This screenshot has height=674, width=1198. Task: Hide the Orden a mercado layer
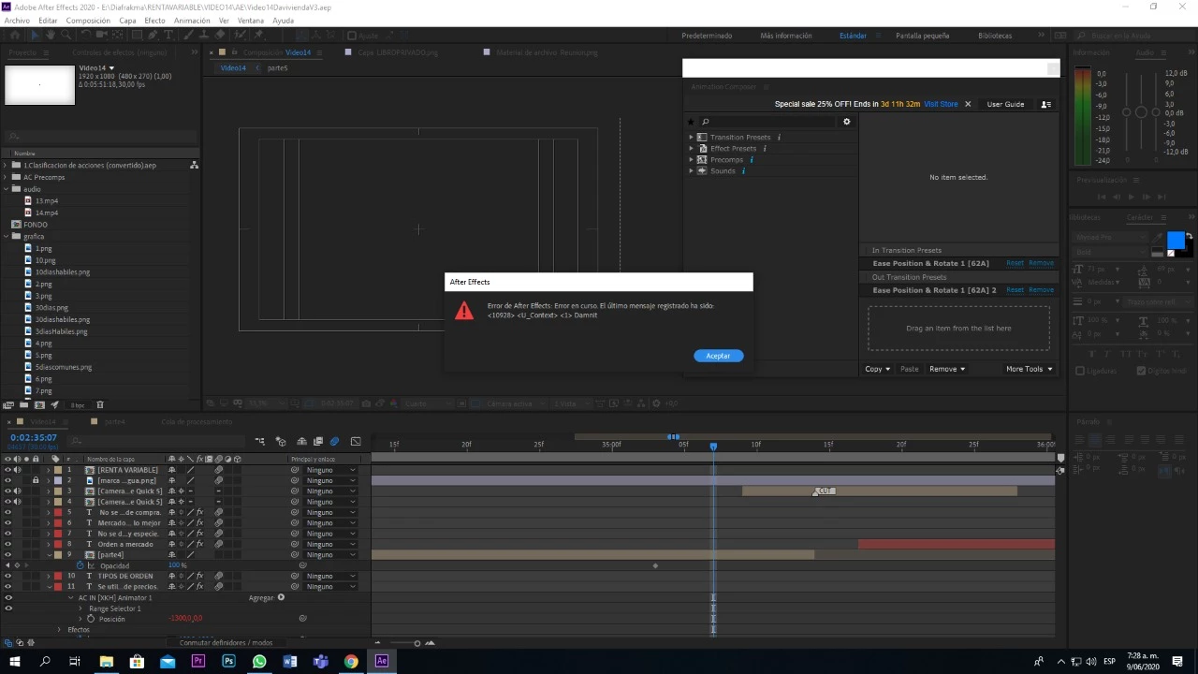click(x=8, y=544)
